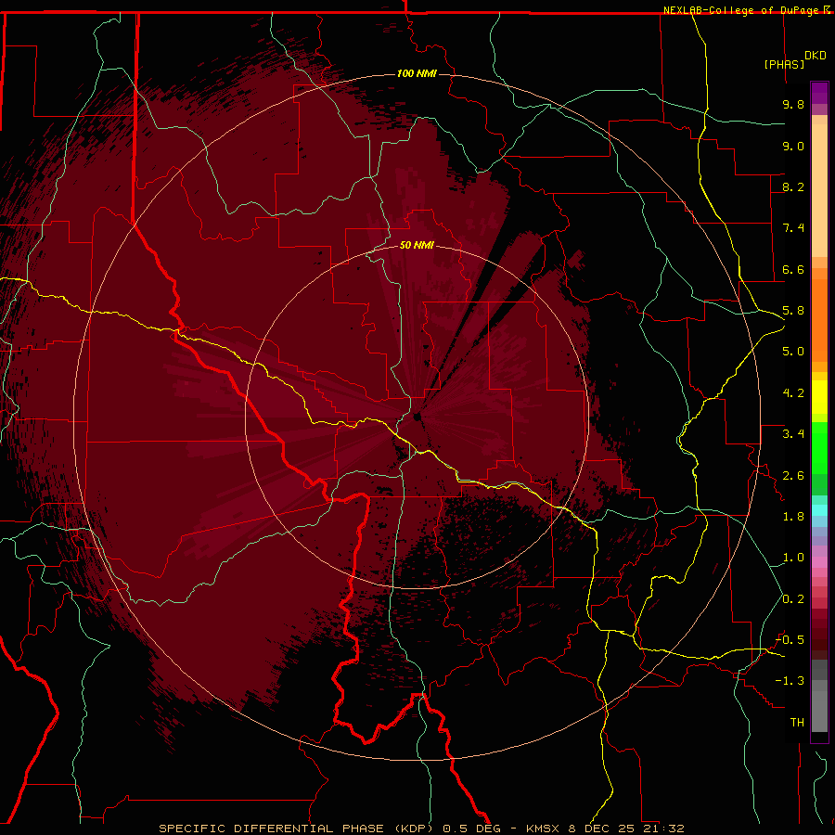
Task: Click the 1.0 value on the color scale
Action: (793, 558)
